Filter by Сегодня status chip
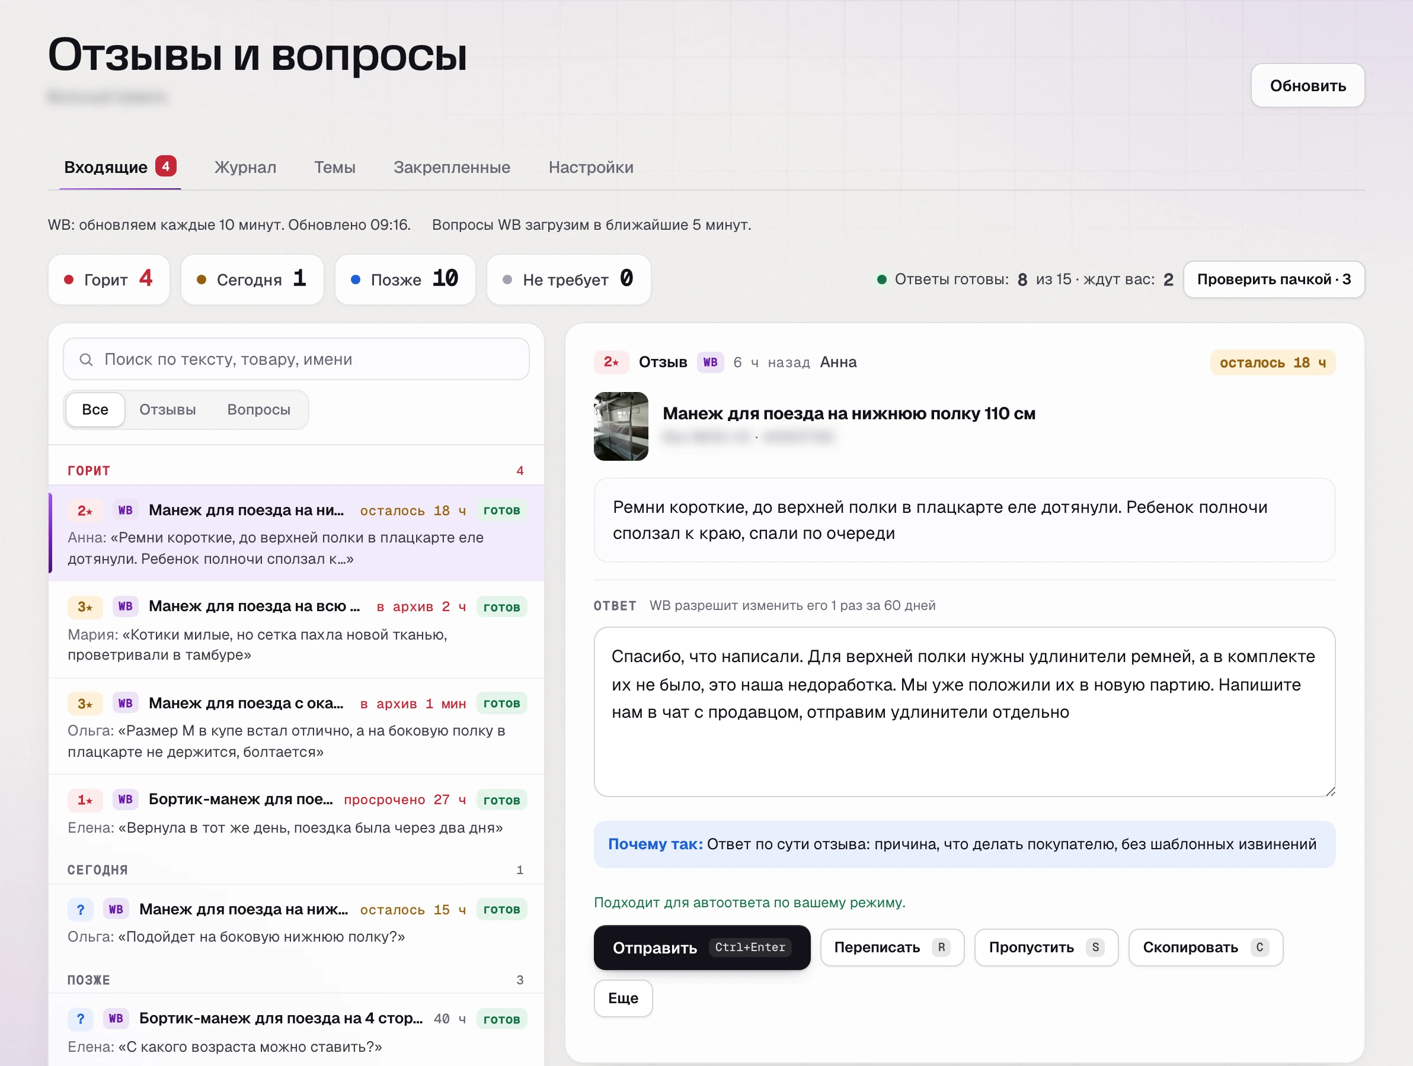The width and height of the screenshot is (1413, 1066). click(x=252, y=280)
